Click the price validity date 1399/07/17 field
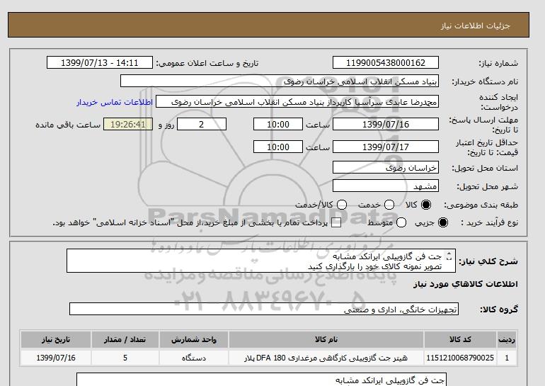Viewport: 545px width, 386px height. click(386, 147)
